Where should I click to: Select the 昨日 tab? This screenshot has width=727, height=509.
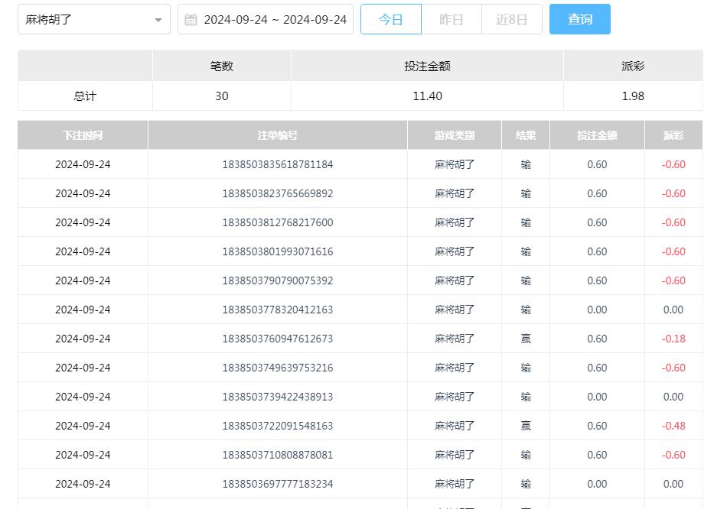click(452, 20)
